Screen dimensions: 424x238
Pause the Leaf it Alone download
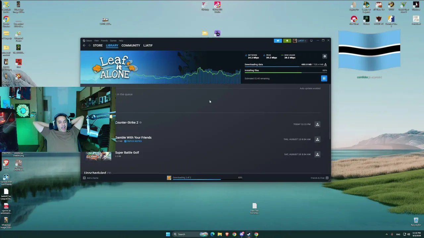tap(324, 78)
